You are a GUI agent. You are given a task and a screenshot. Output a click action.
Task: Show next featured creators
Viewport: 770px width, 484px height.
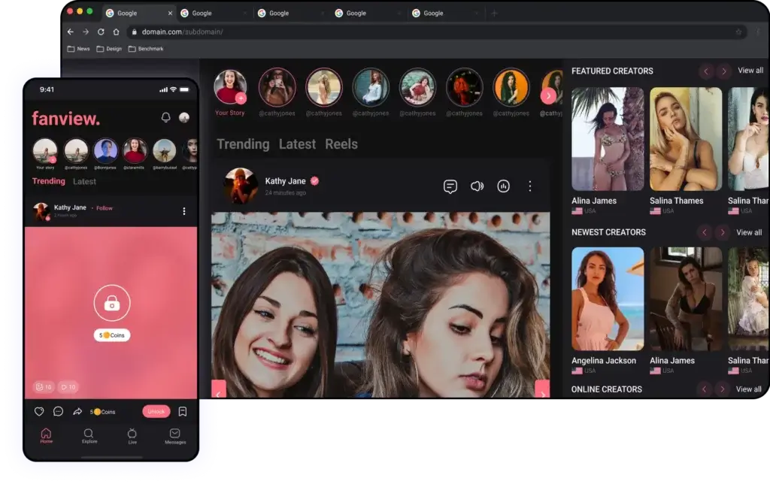tap(724, 71)
